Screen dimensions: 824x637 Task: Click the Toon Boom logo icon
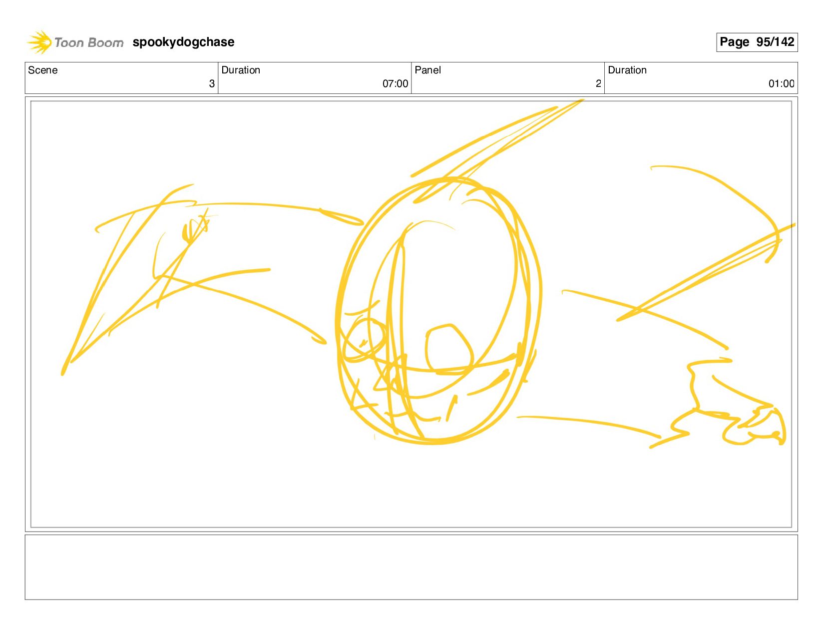39,42
